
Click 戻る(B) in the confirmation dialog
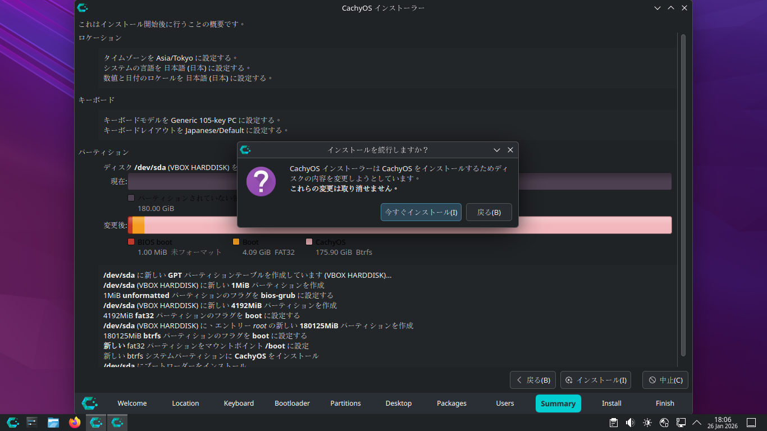(489, 212)
